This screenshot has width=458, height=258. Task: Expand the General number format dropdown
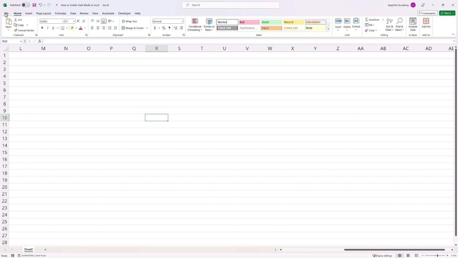click(182, 21)
